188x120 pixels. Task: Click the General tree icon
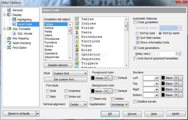pyautogui.click(x=9, y=10)
